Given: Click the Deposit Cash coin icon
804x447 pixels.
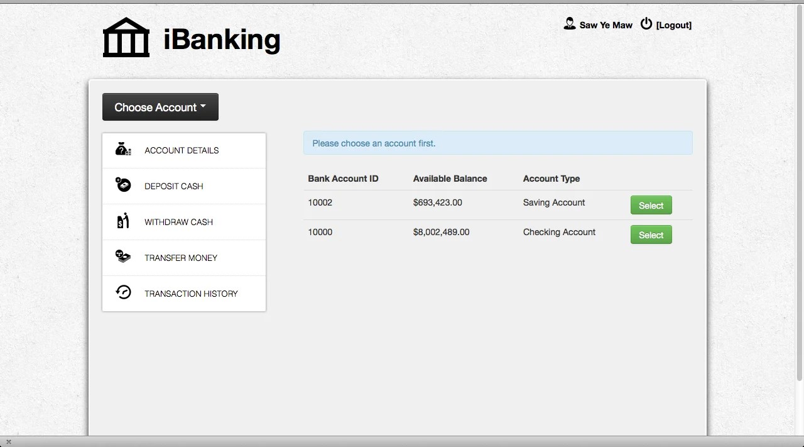Looking at the screenshot, I should 122,185.
